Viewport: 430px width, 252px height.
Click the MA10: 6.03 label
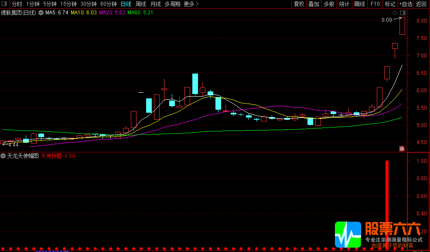pos(84,13)
